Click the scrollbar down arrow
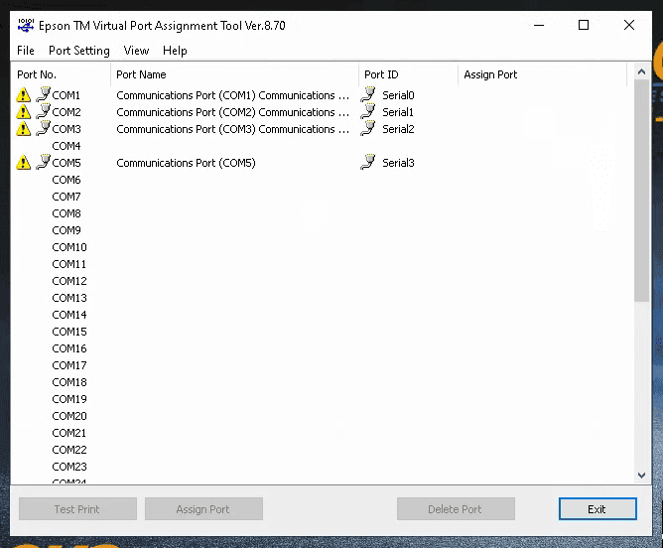The height and width of the screenshot is (548, 663). pyautogui.click(x=641, y=476)
